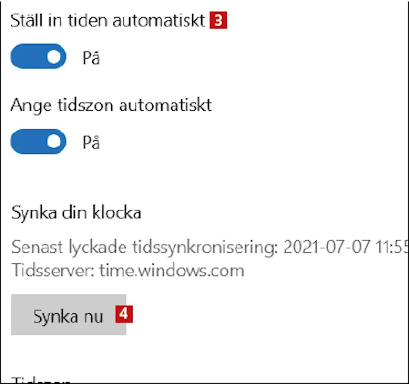Click the Ställ in tiden automatiskt label
409x384 pixels.
[107, 20]
